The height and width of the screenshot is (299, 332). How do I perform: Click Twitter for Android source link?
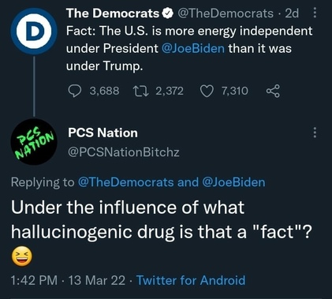(x=191, y=280)
